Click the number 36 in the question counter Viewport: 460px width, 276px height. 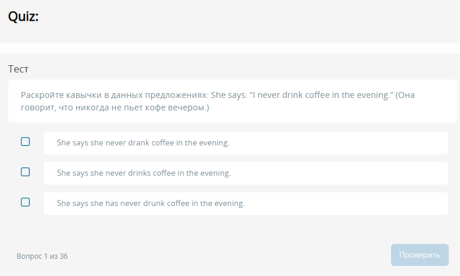click(64, 256)
